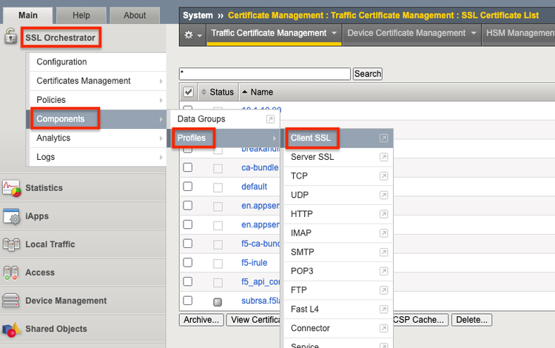Open Client SSL in new window icon
Screen dimensions: 555x348
click(x=383, y=138)
